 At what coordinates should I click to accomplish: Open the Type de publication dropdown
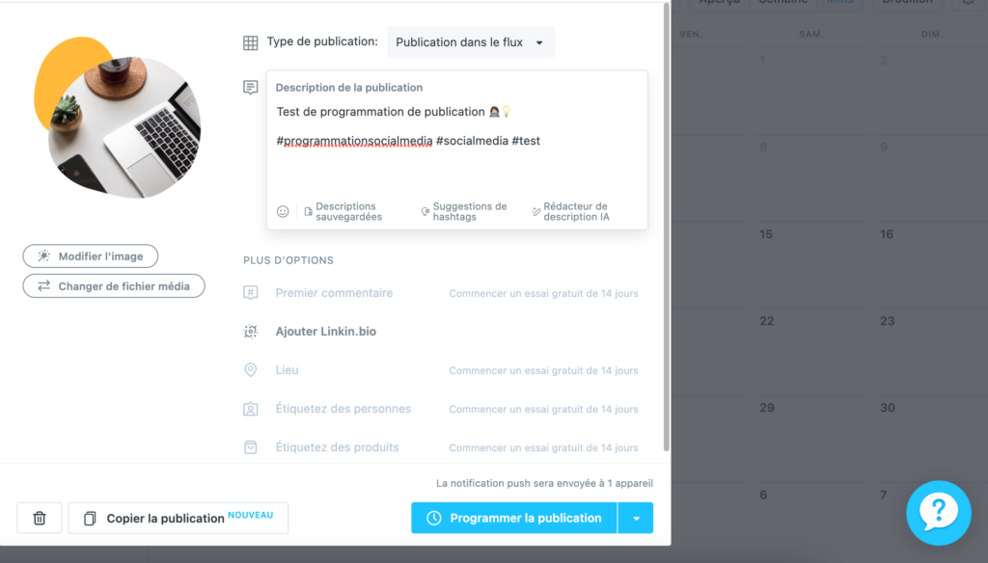coord(471,42)
